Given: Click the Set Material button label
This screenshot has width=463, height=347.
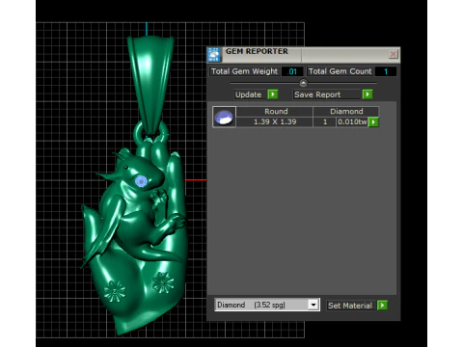Looking at the screenshot, I should point(350,306).
